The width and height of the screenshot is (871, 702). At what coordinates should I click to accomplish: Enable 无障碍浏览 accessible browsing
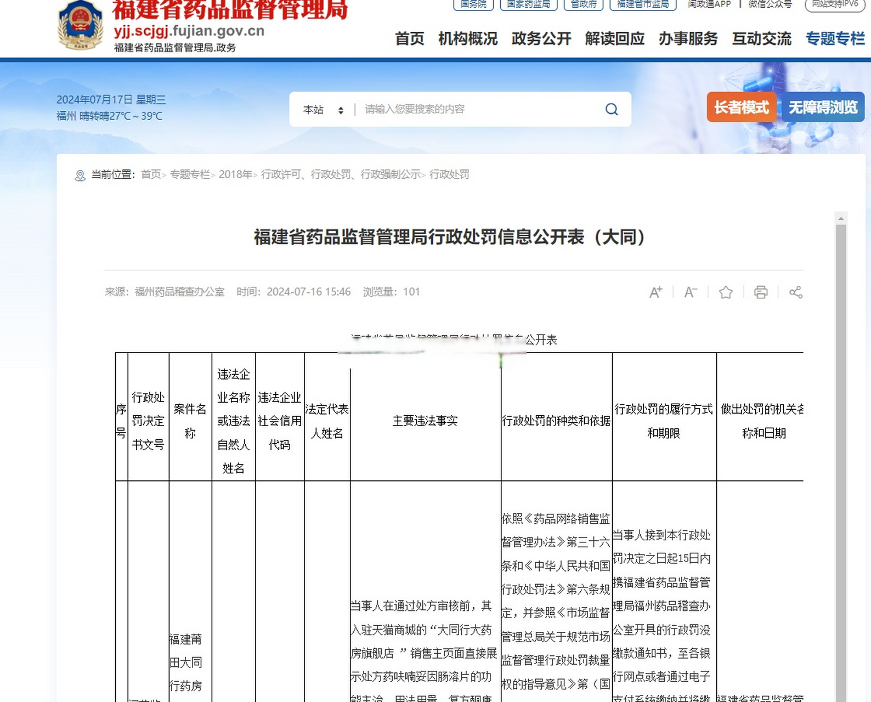pyautogui.click(x=823, y=107)
